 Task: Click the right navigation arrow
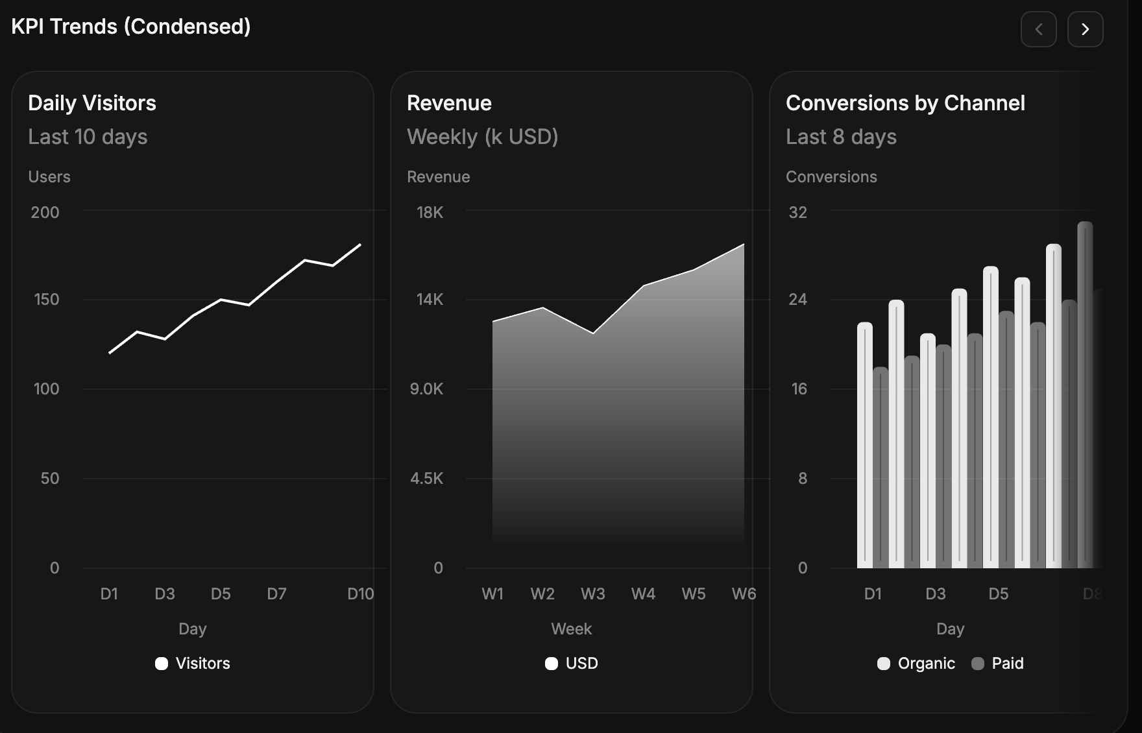1085,29
